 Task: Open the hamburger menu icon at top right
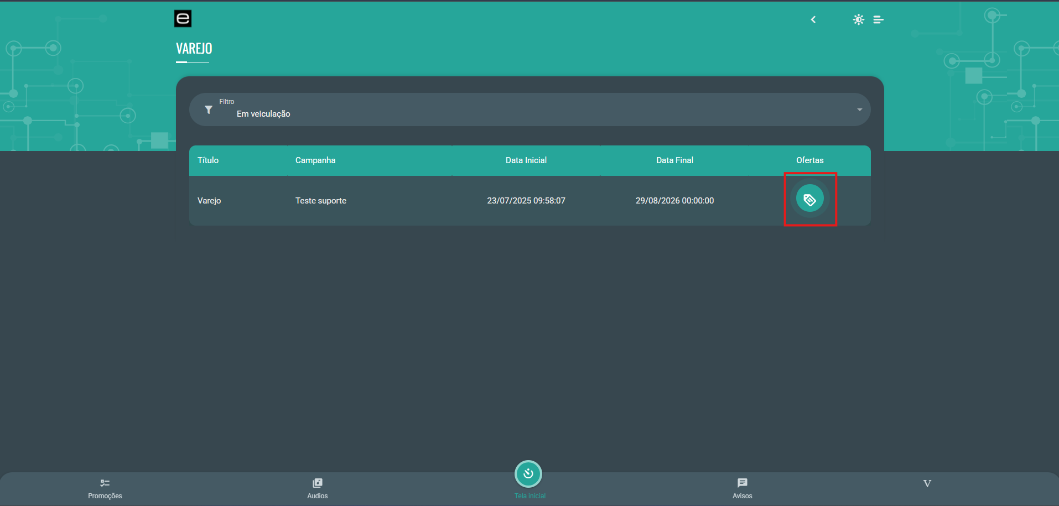[878, 20]
